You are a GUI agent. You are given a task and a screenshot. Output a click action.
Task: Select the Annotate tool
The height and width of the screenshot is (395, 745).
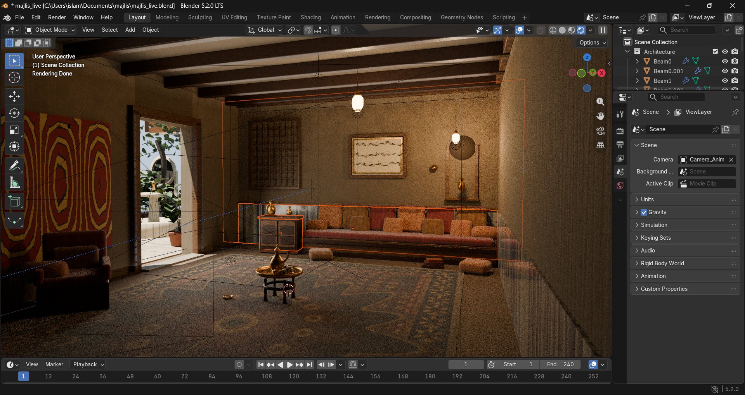(x=14, y=166)
